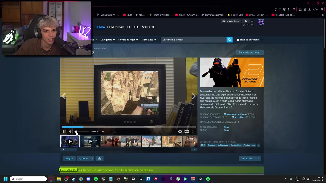This screenshot has height=183, width=326.
Task: Expand the xx account dropdown
Action: 253,21
